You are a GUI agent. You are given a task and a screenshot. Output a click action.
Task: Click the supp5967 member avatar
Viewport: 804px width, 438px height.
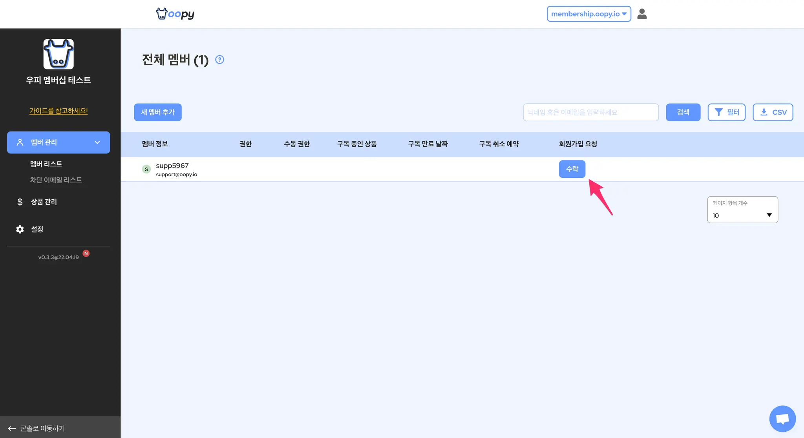point(146,169)
